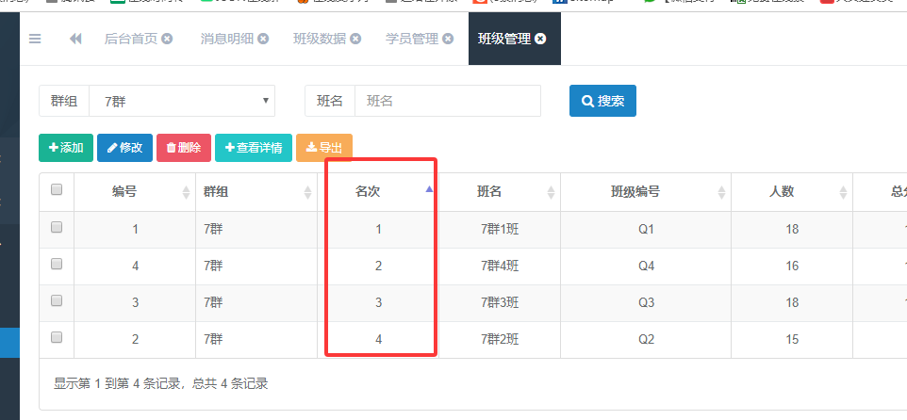Check the row checkbox for 7群4班
Screen dimensions: 907x420
[x=57, y=265]
